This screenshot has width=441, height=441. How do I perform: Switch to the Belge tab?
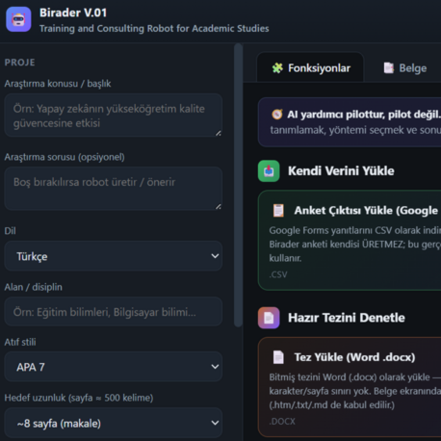pyautogui.click(x=405, y=67)
